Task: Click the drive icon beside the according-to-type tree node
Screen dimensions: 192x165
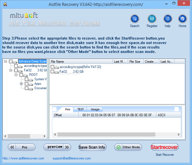Action: [20, 66]
